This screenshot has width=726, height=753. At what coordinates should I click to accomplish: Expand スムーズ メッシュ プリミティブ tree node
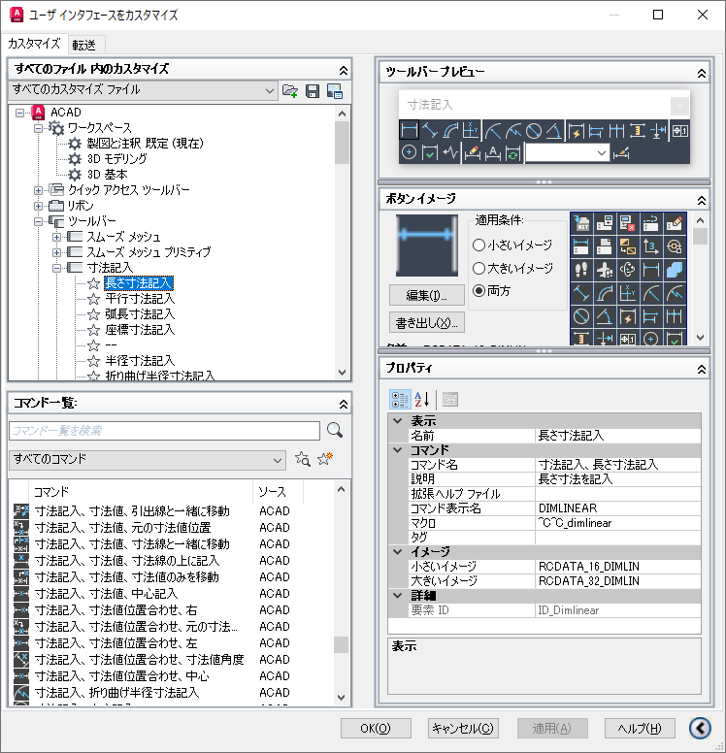click(56, 252)
